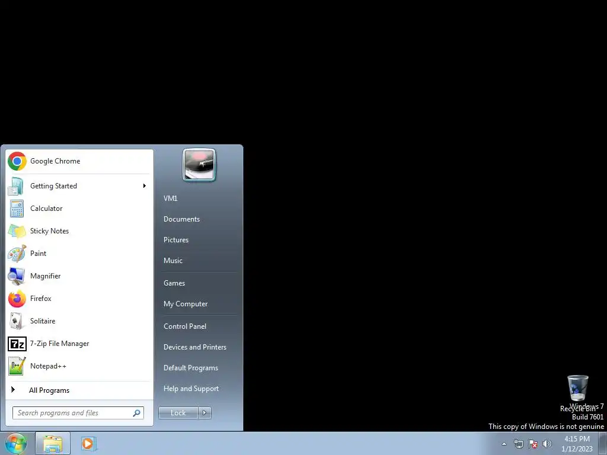Open Sticky Notes via its icon
Viewport: 607px width, 455px height.
click(x=17, y=231)
